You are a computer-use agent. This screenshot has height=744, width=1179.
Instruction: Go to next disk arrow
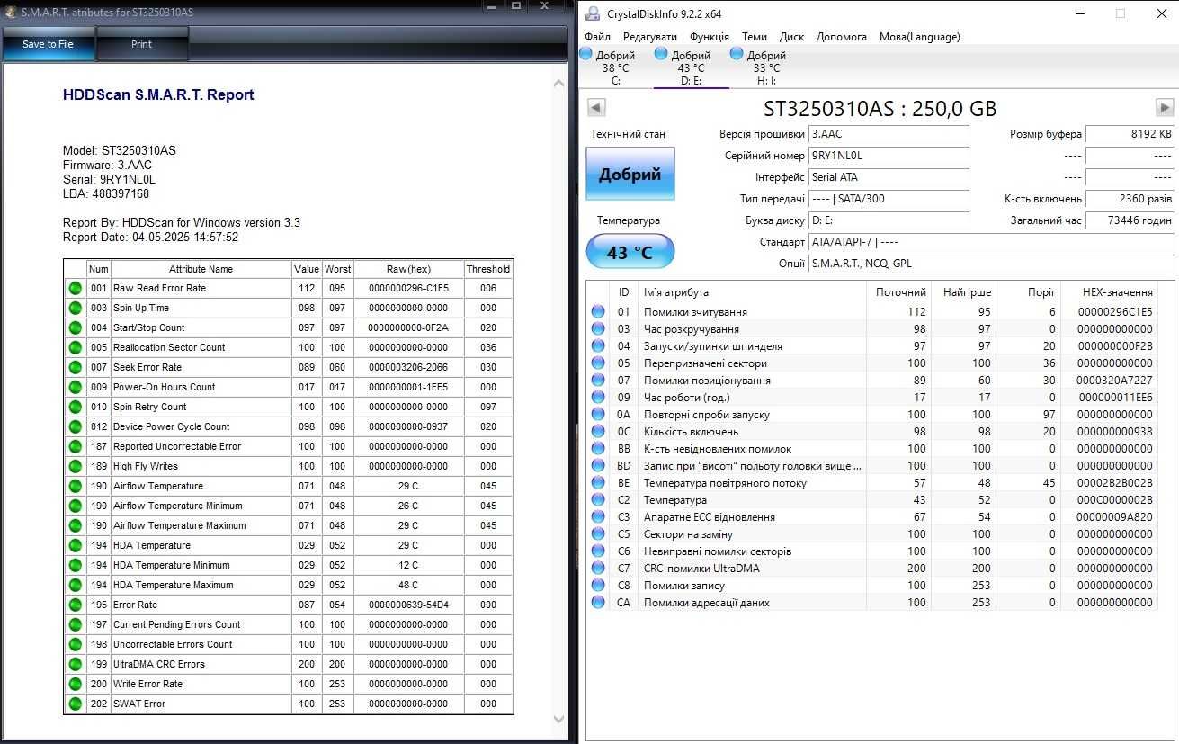(1165, 108)
